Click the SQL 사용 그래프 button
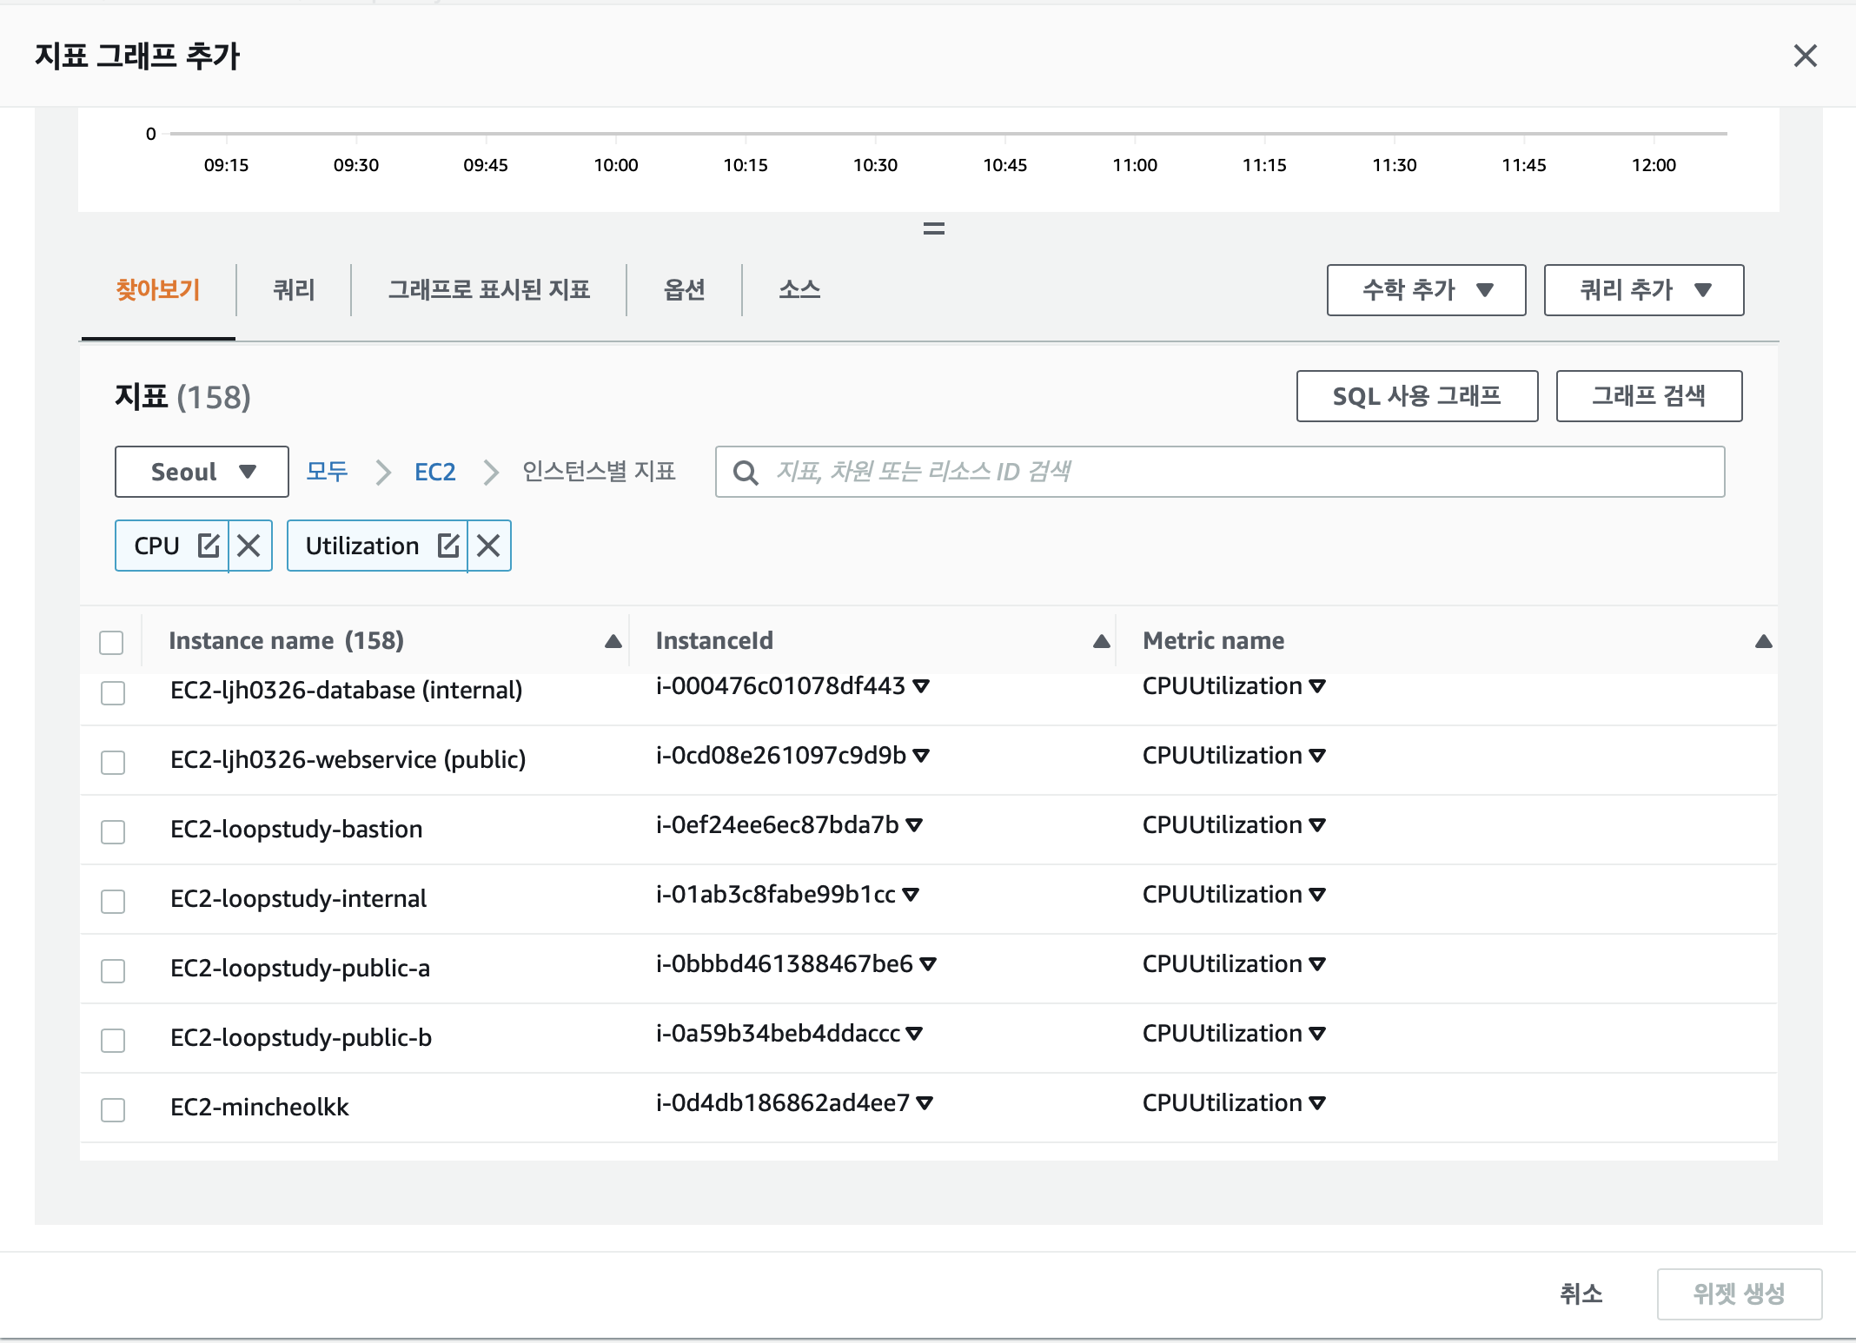Viewport: 1856px width, 1343px height. point(1416,396)
